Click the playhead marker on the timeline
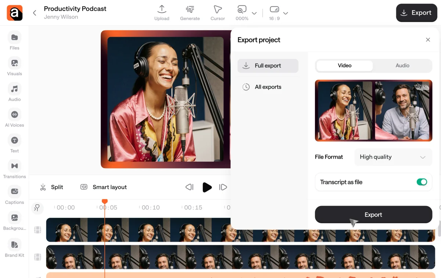This screenshot has height=278, width=441. click(105, 201)
